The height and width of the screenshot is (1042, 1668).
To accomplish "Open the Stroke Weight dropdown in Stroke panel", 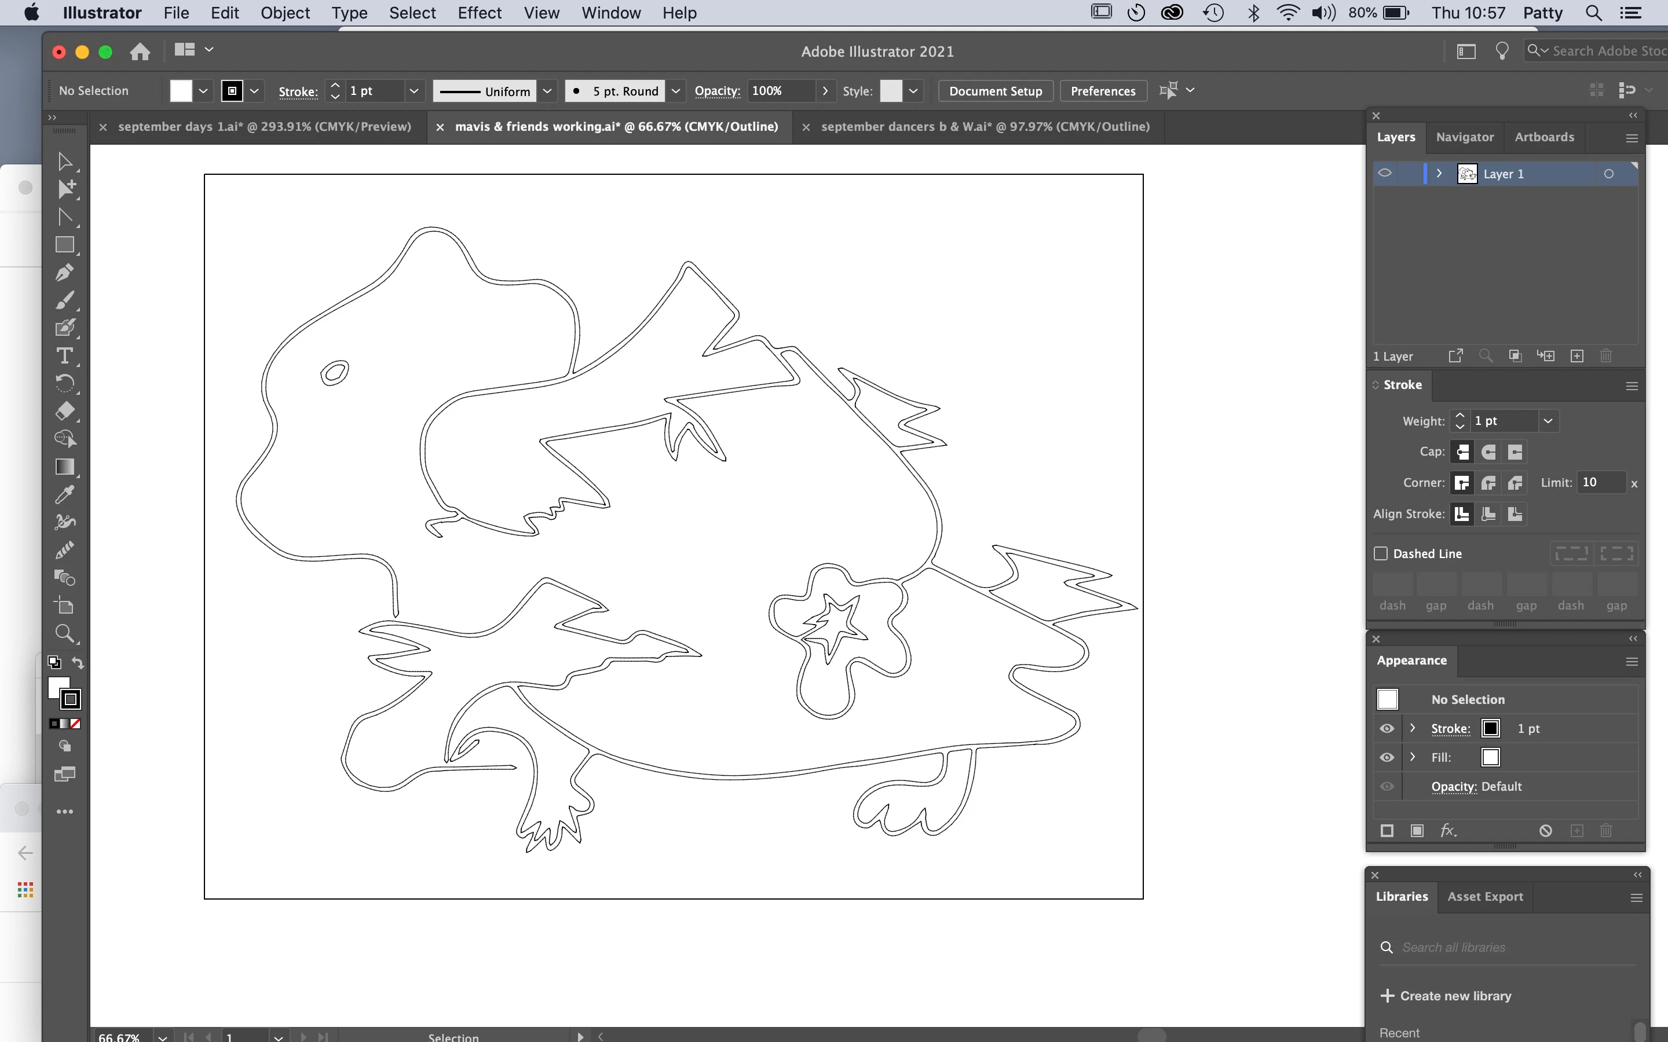I will click(1548, 420).
